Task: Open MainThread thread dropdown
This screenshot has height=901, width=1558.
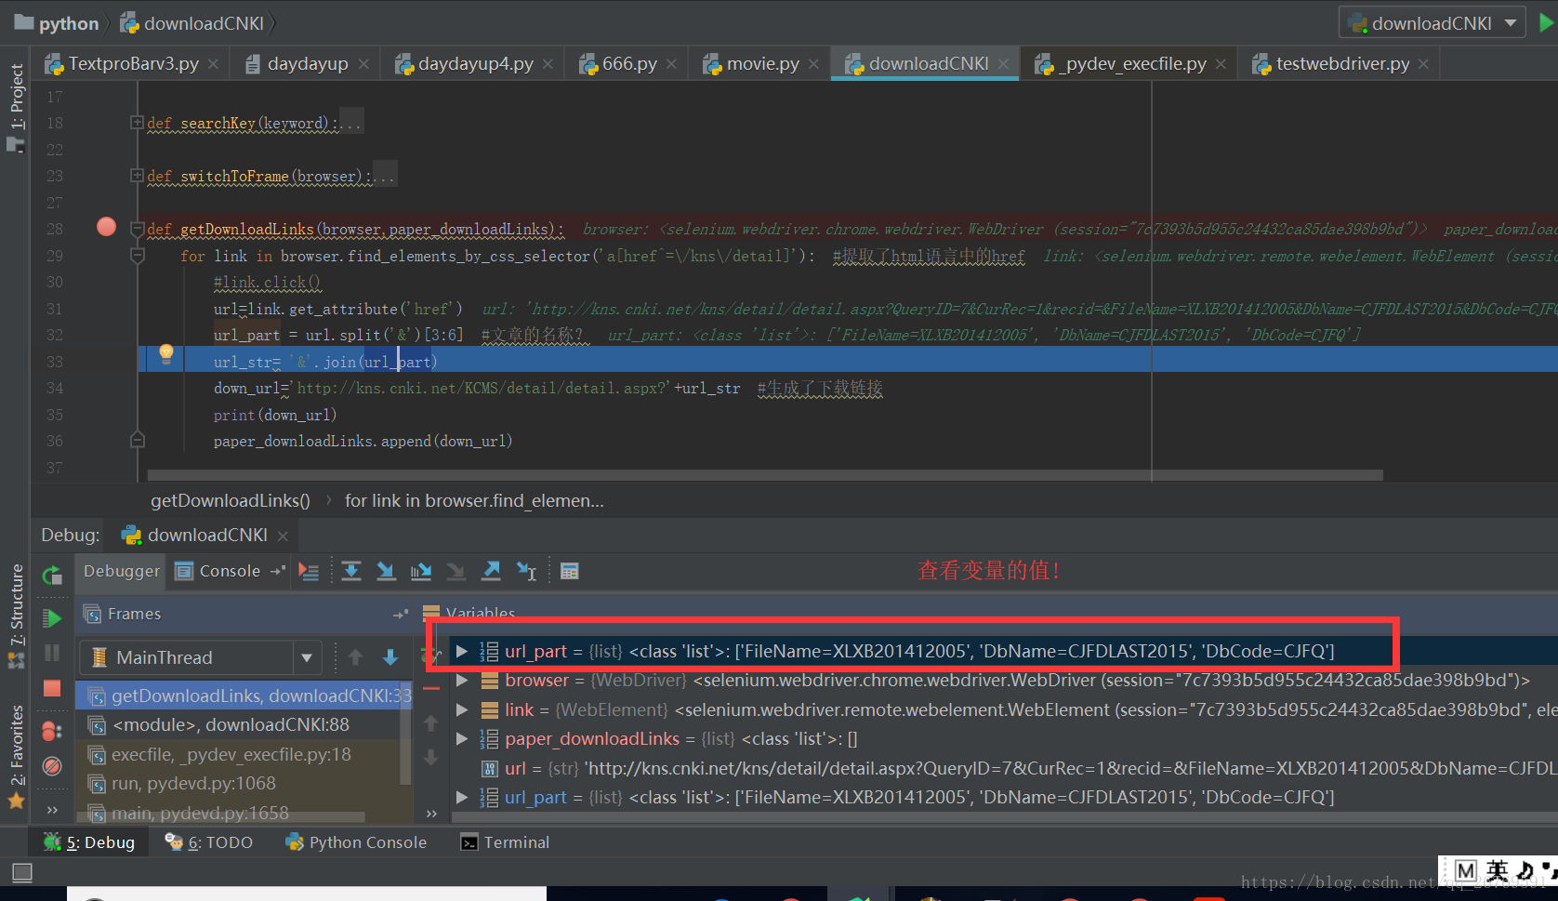Action: coord(307,658)
